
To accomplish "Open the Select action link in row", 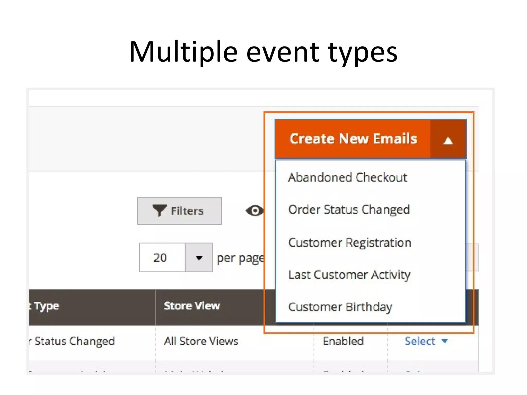I will click(x=420, y=341).
